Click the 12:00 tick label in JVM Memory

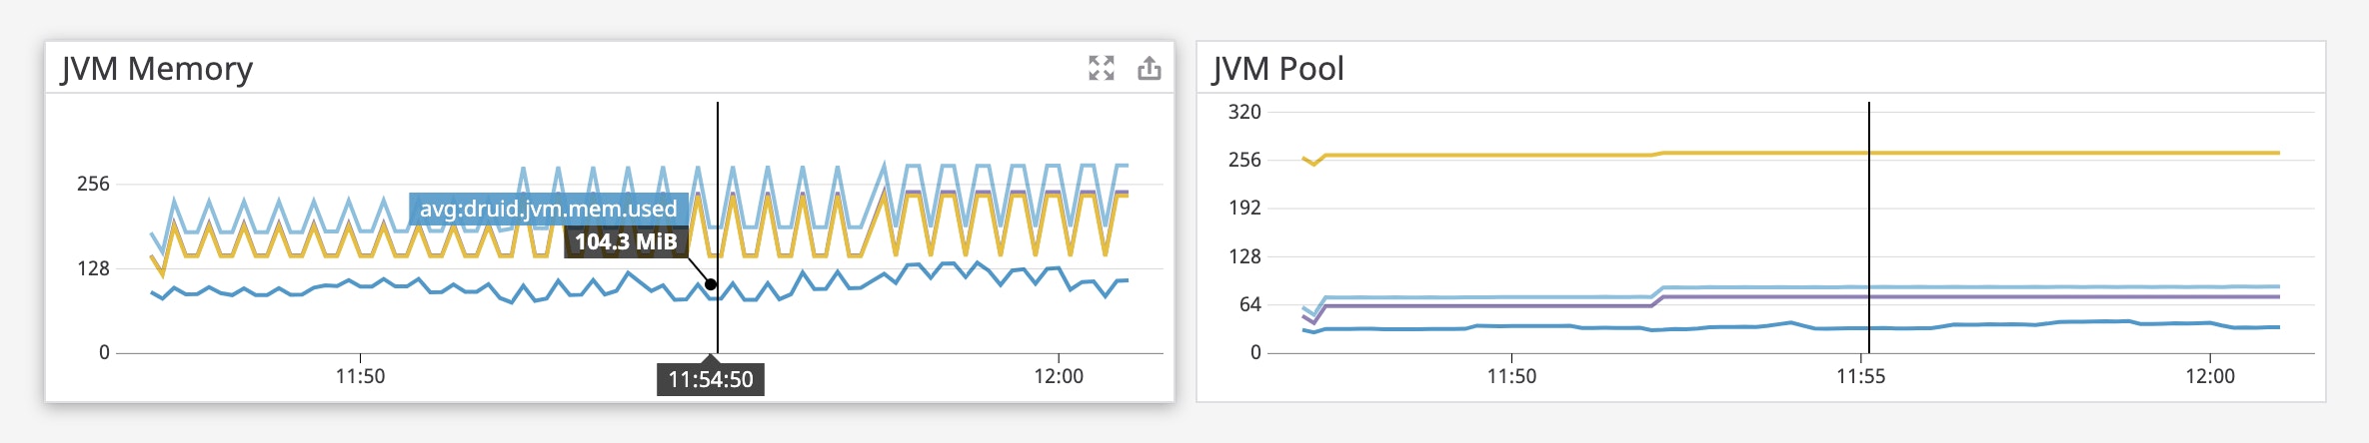pos(1059,376)
